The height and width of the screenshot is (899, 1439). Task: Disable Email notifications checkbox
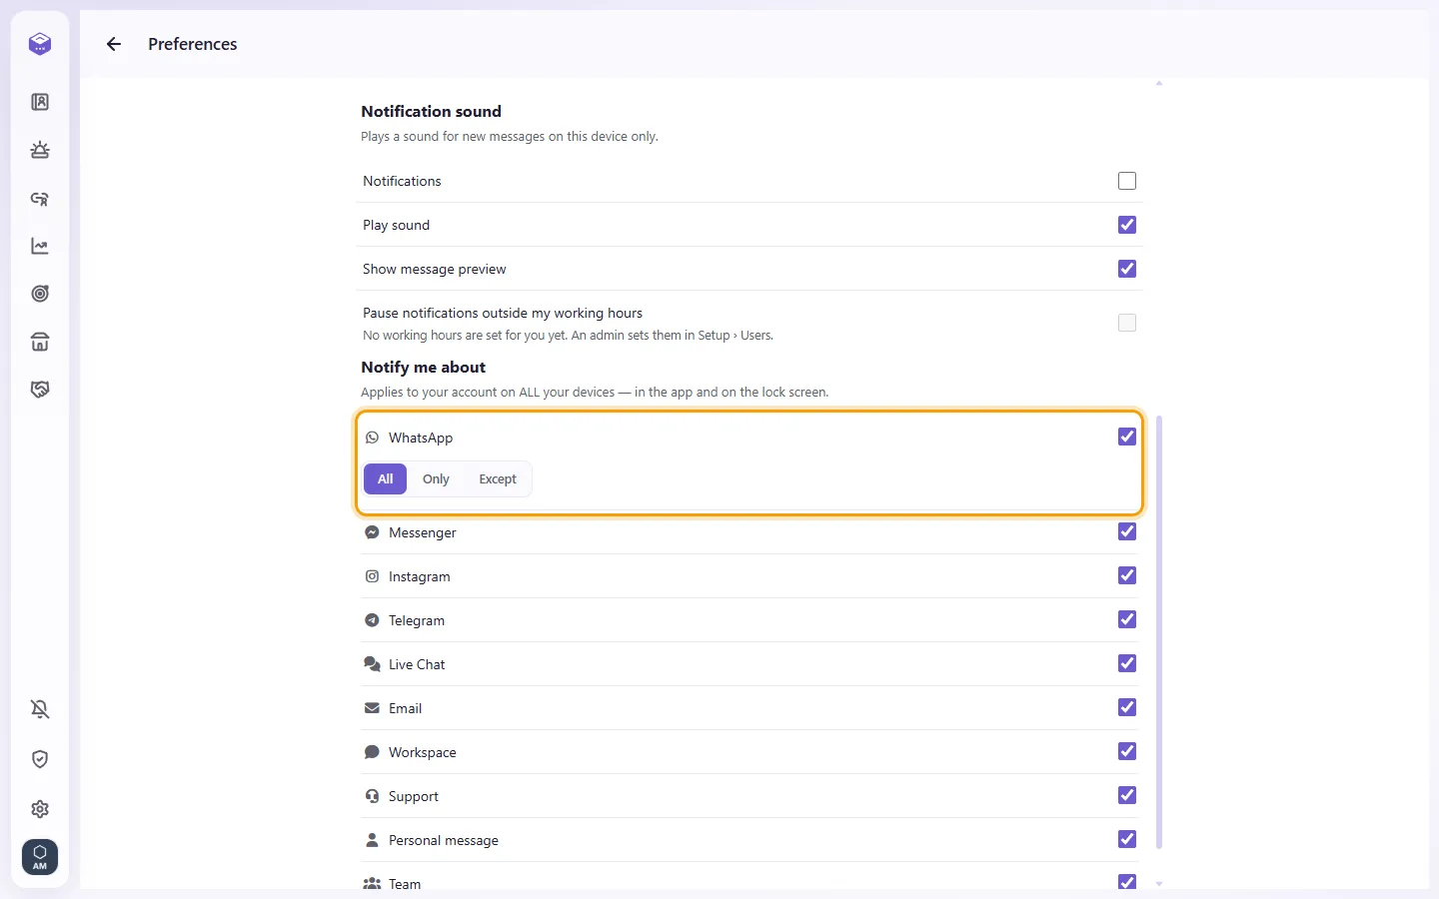pyautogui.click(x=1127, y=707)
